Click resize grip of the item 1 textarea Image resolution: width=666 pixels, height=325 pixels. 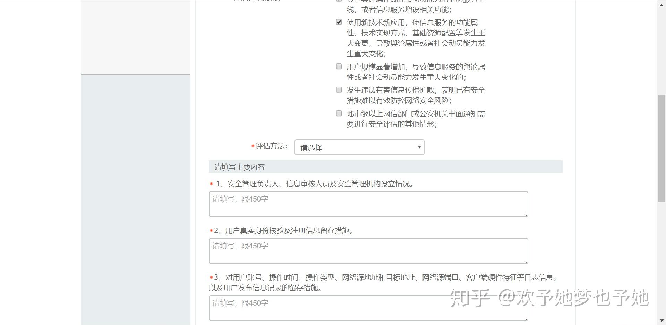click(x=526, y=215)
